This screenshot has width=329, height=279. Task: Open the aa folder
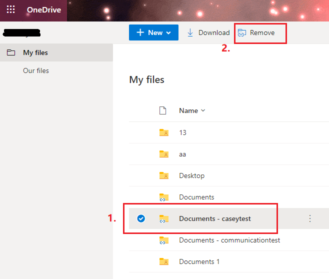point(182,154)
